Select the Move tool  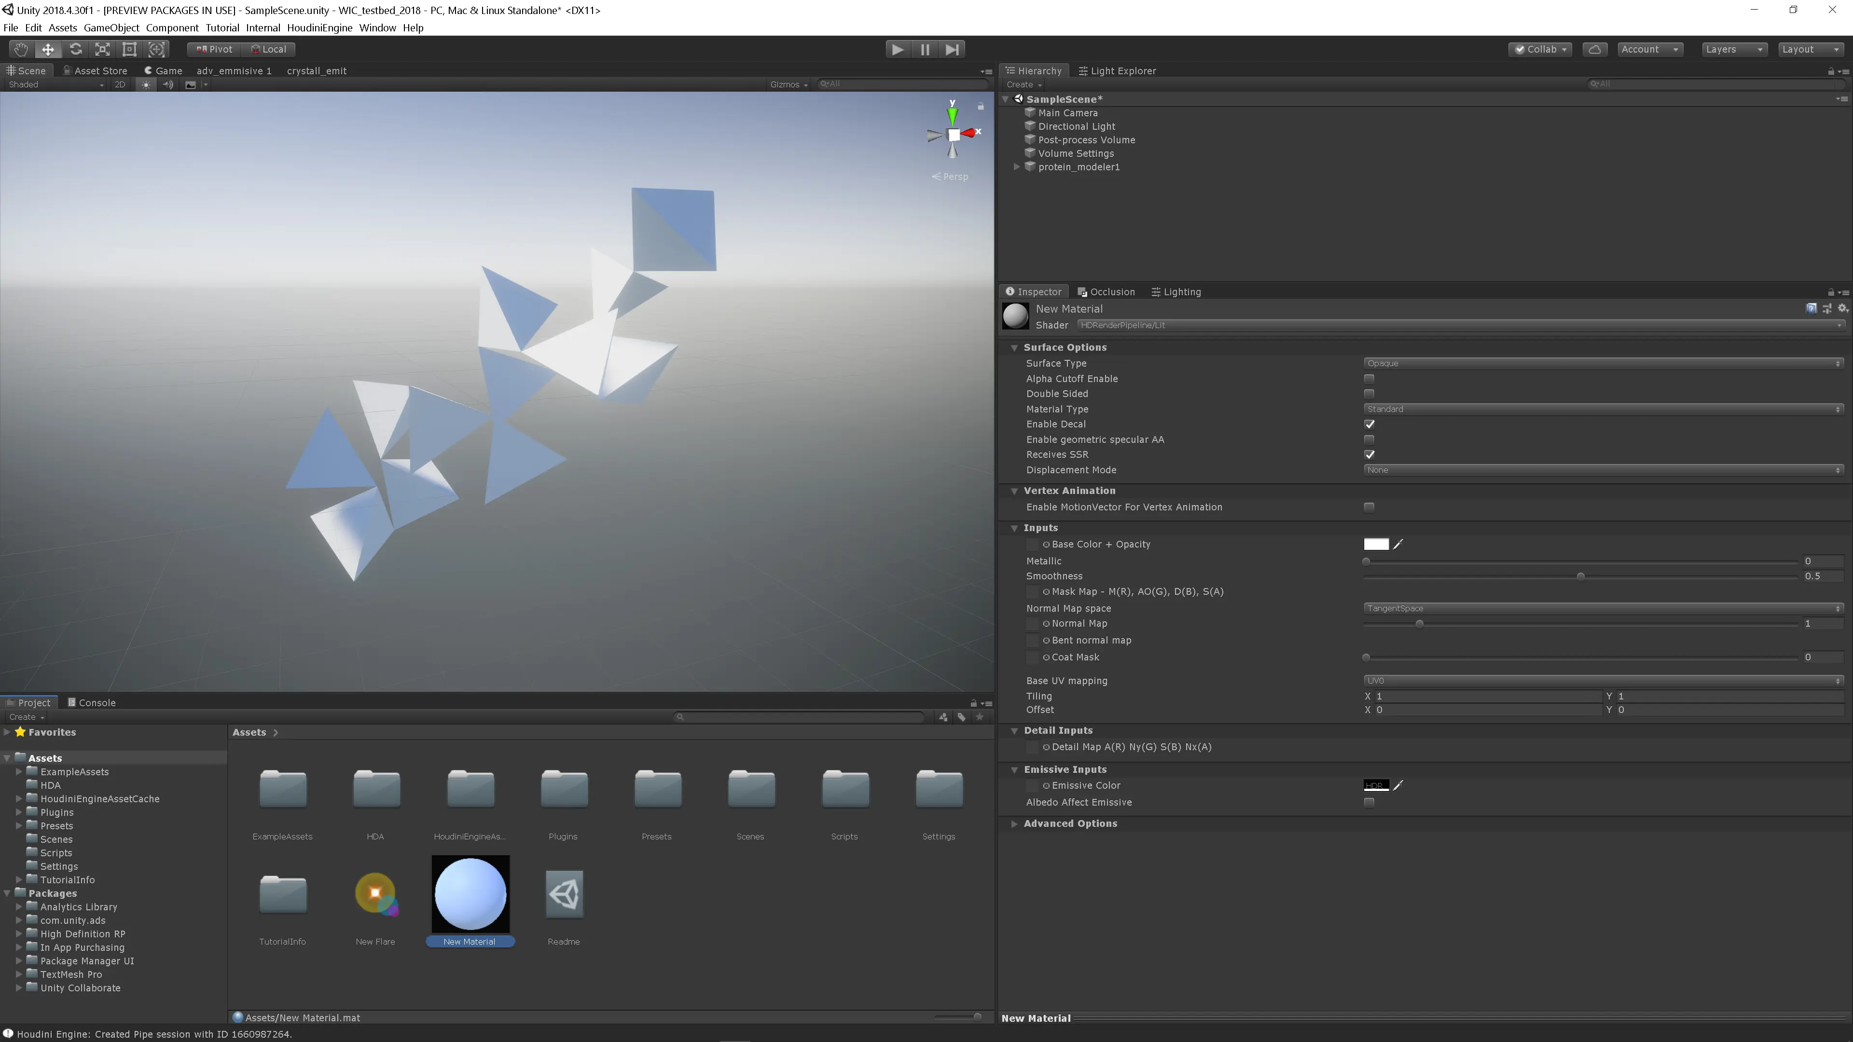click(47, 49)
